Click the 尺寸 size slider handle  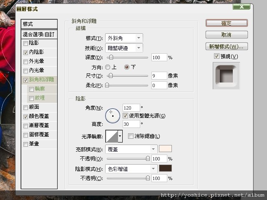(111, 75)
